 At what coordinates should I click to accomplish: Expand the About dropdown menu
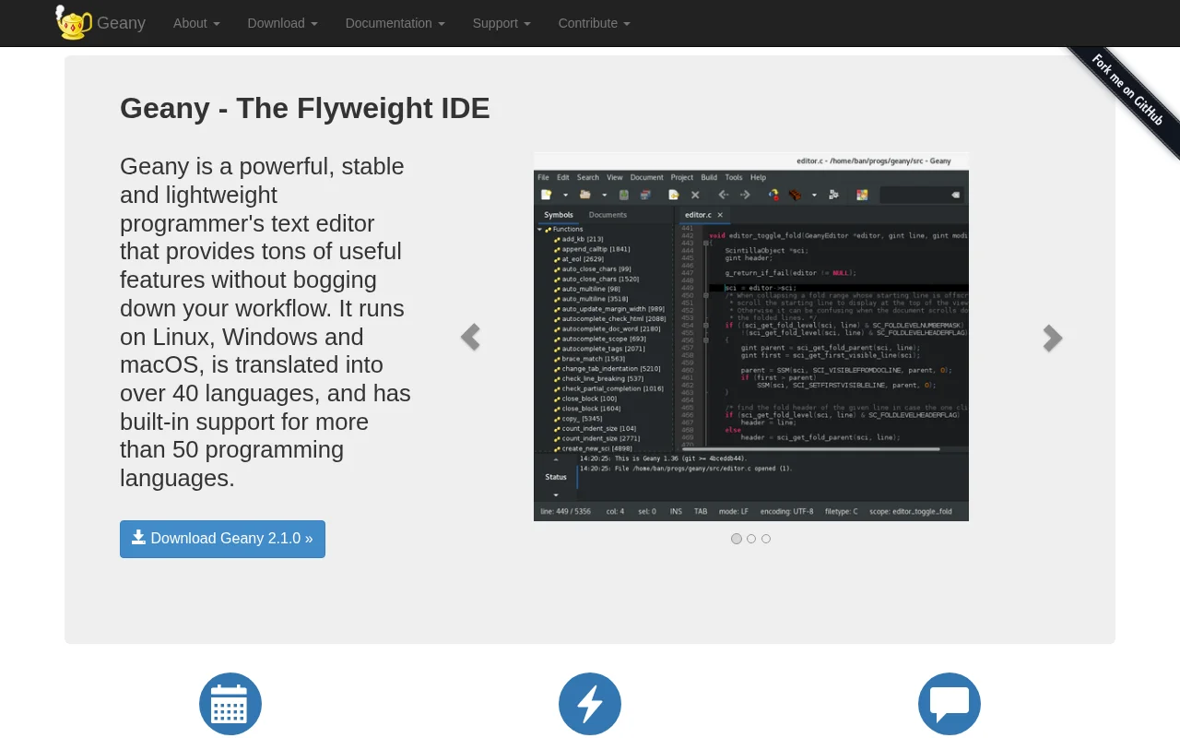pyautogui.click(x=196, y=23)
